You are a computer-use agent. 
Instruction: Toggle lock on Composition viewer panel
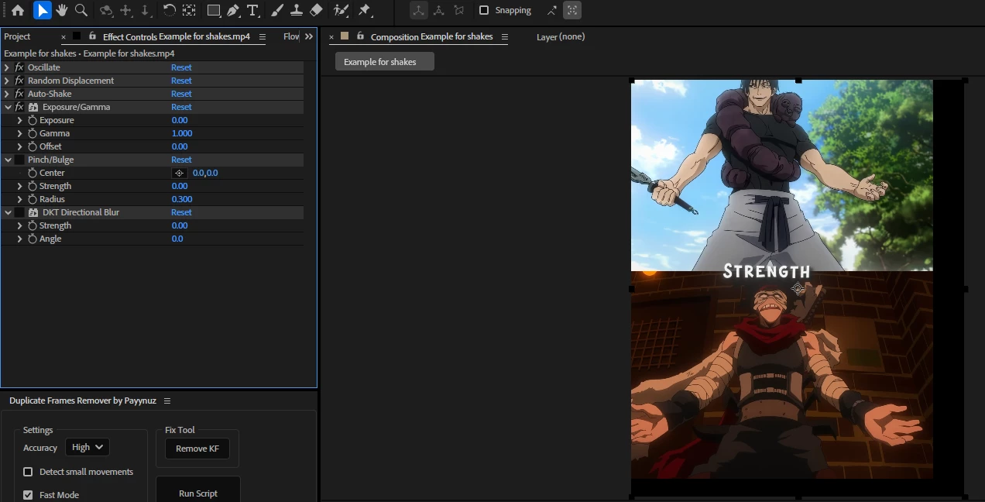coord(360,36)
